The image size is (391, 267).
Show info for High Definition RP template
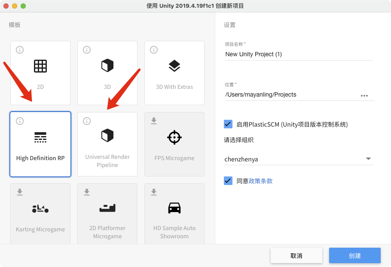[x=20, y=121]
